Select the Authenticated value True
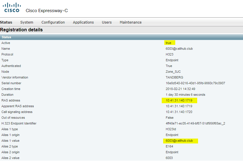This screenshot has height=163, width=243. point(169,66)
